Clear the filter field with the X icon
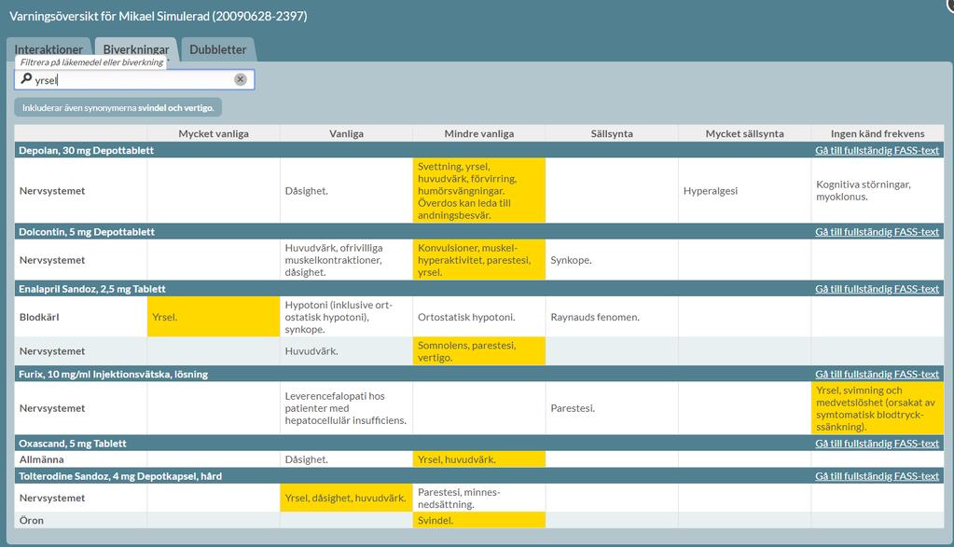 point(241,79)
